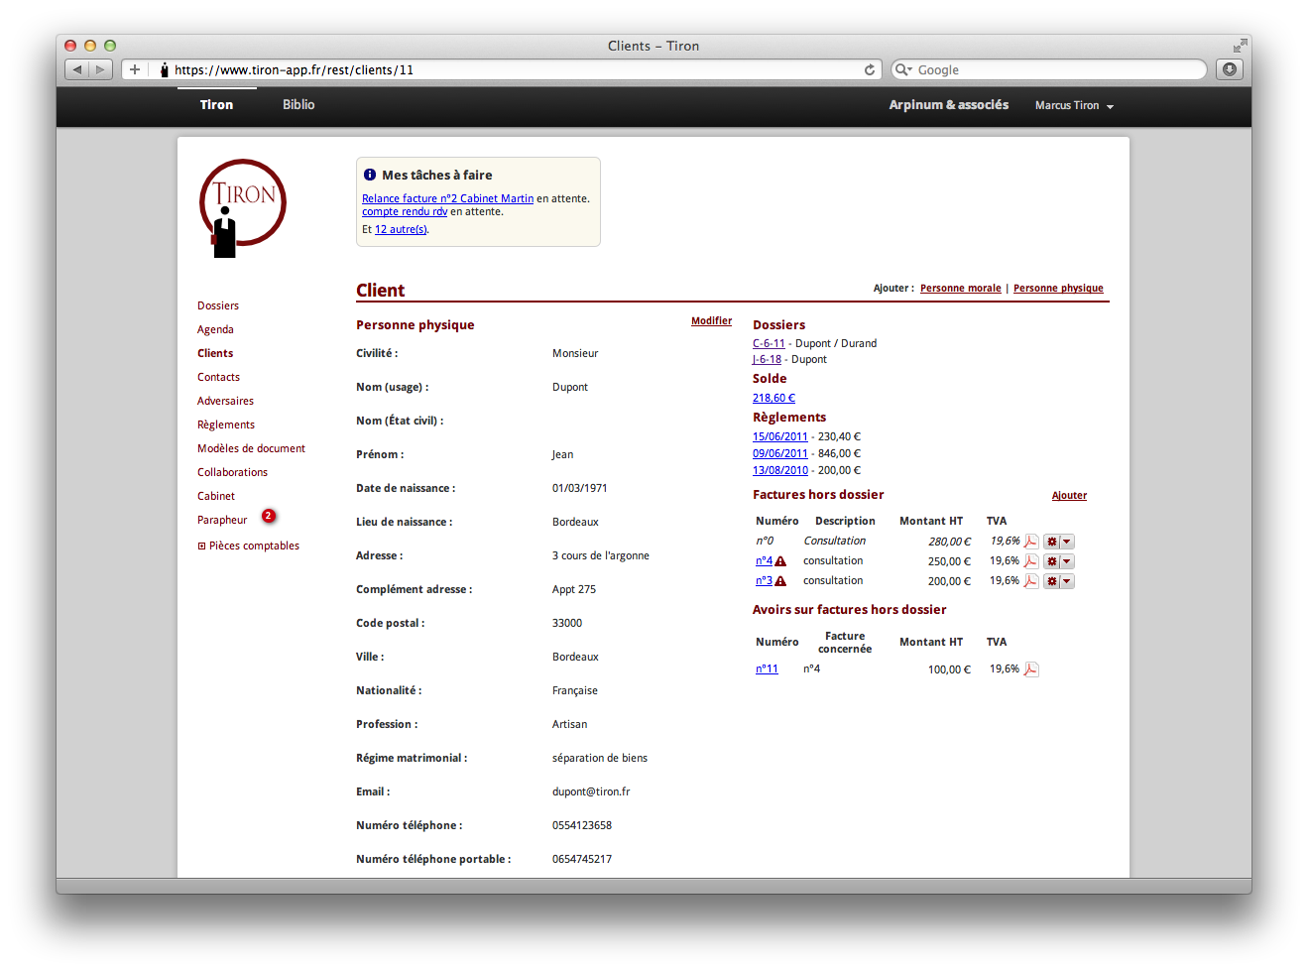Switch to the Tiron tab
The width and height of the screenshot is (1308, 972).
216,105
